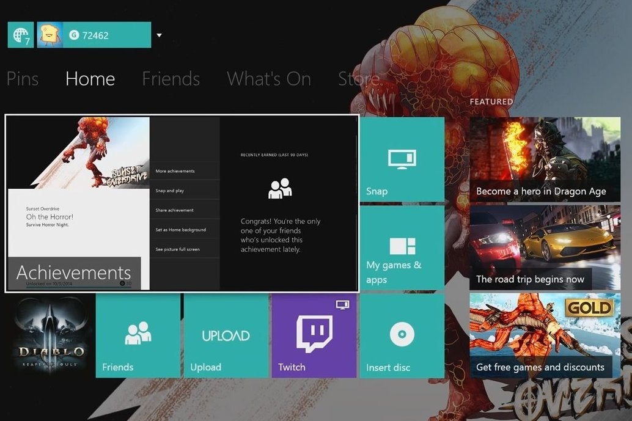Launch the Twitch app

pos(314,335)
